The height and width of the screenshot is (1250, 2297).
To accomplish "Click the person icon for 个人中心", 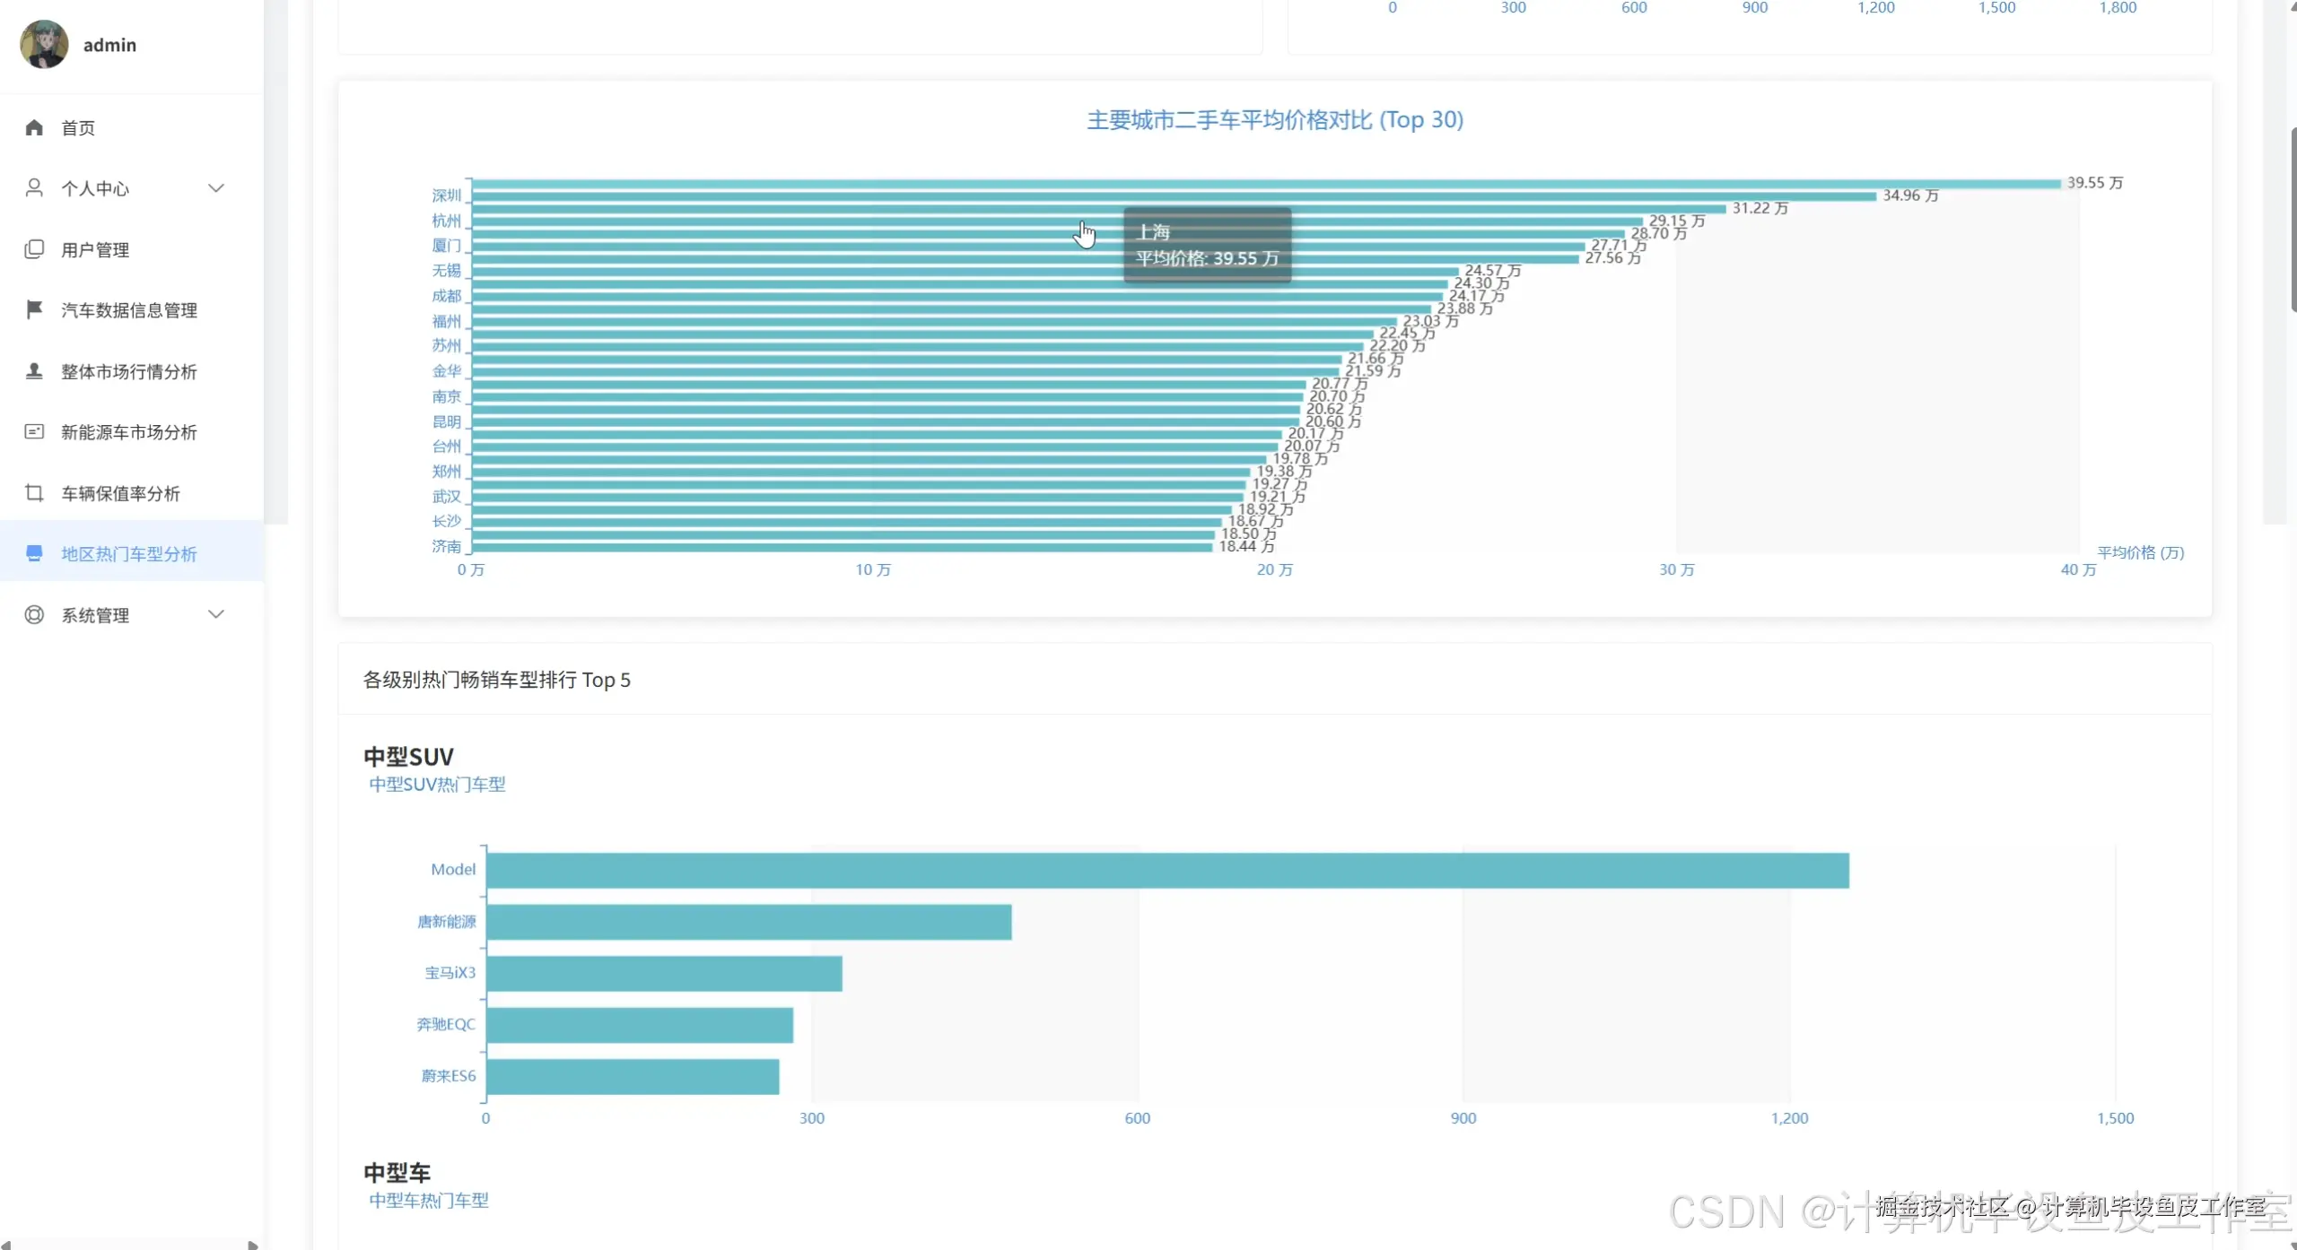I will 34,187.
